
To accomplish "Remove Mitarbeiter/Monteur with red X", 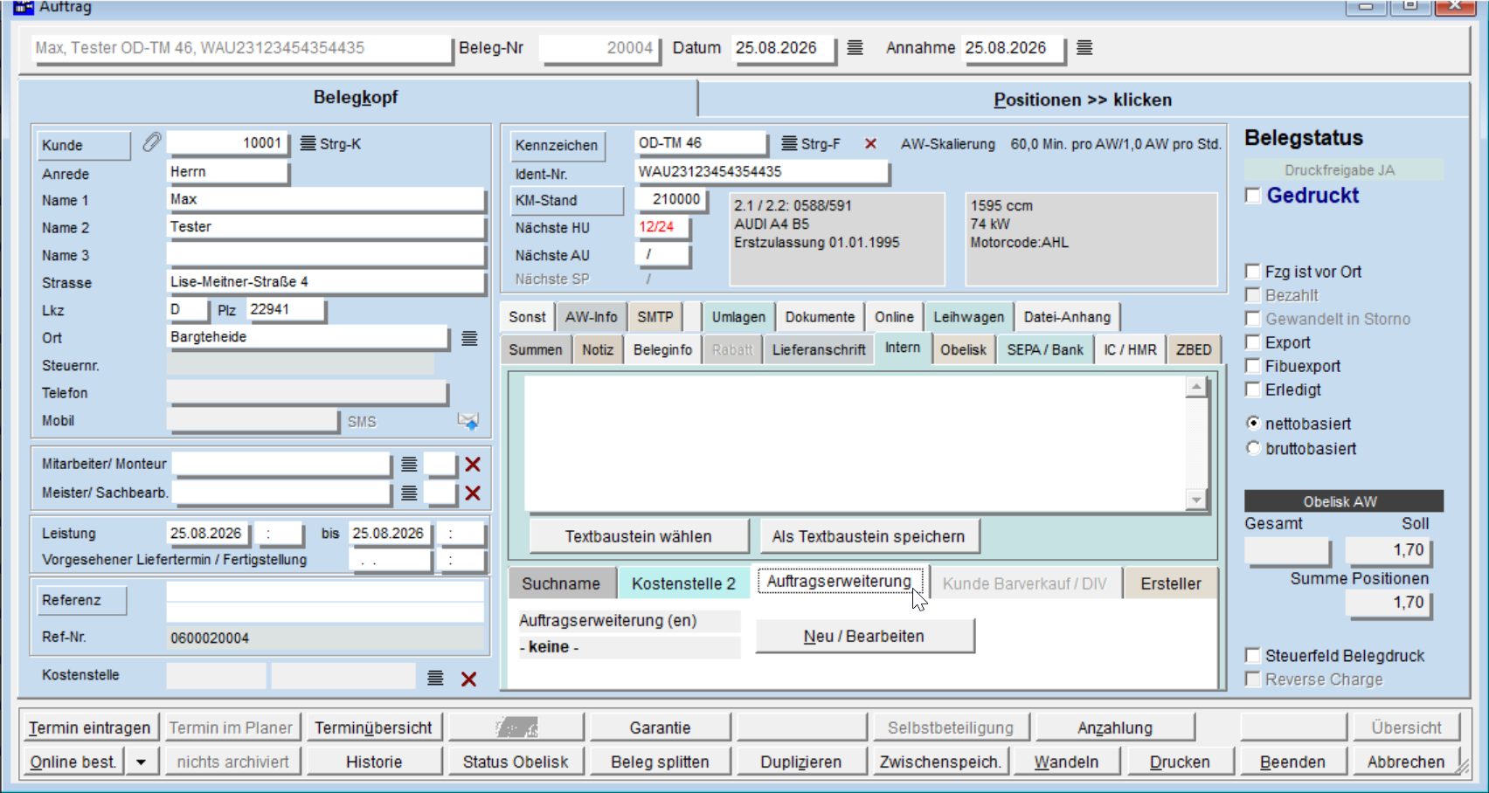I will coord(473,465).
